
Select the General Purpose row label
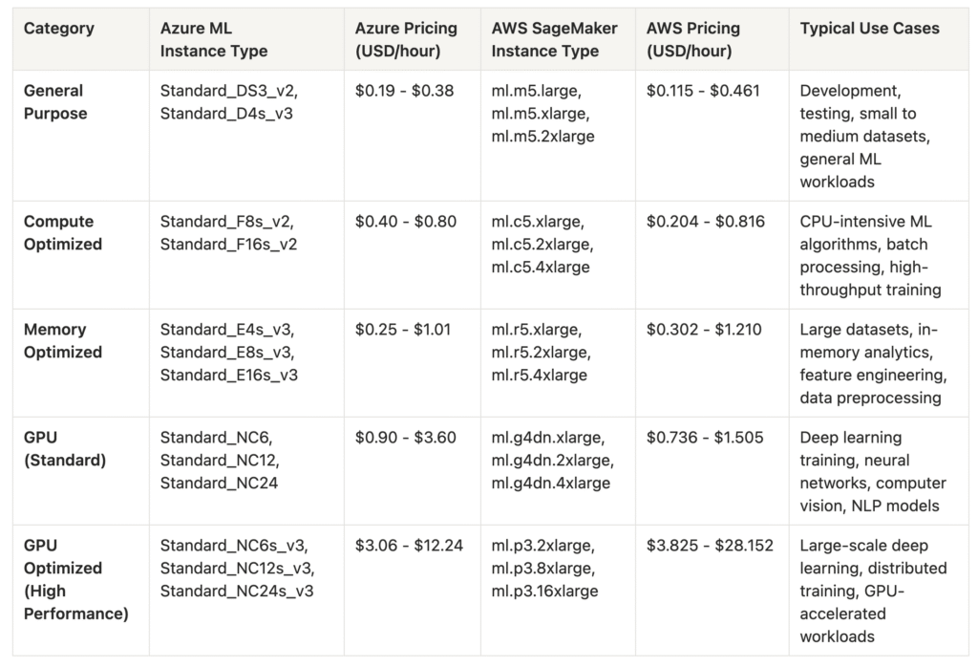point(55,102)
